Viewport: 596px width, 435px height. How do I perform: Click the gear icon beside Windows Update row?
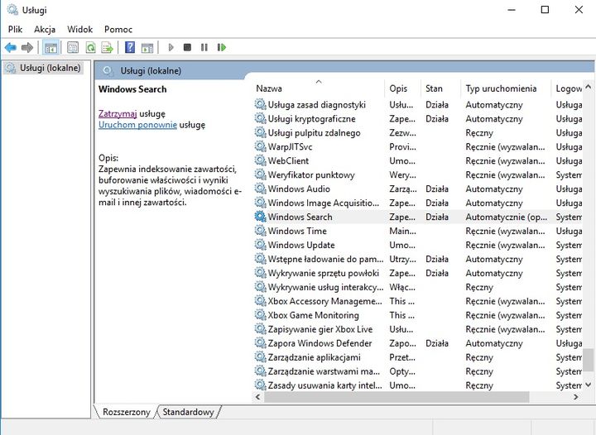pos(261,245)
